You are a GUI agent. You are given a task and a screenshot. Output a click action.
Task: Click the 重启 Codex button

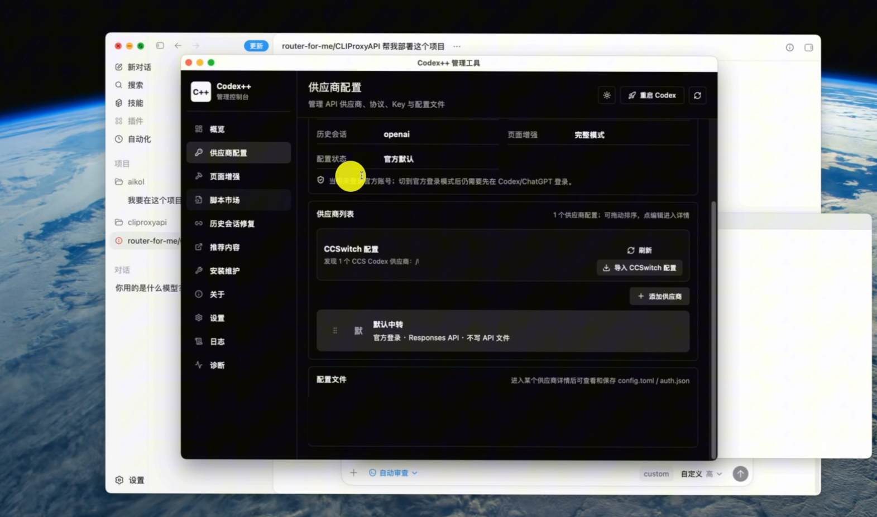(651, 95)
